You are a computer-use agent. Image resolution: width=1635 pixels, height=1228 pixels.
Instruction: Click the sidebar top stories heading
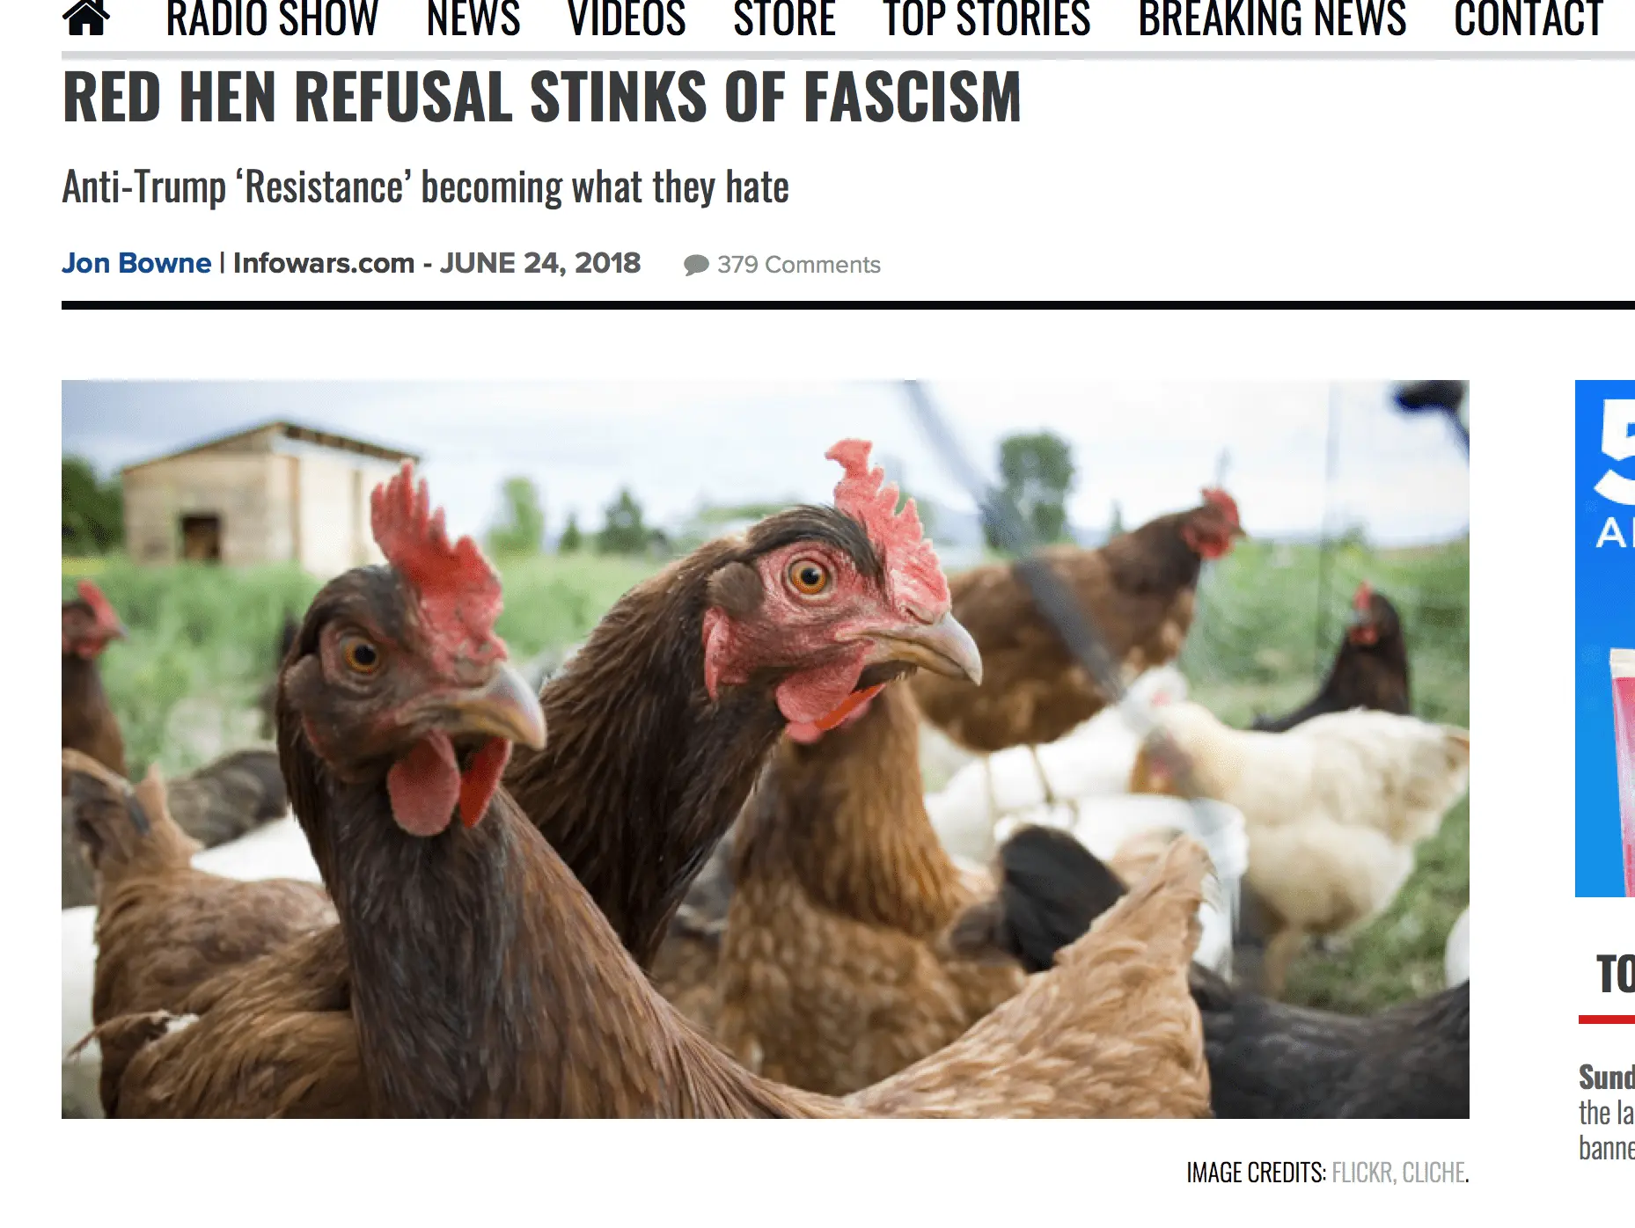1616,975
